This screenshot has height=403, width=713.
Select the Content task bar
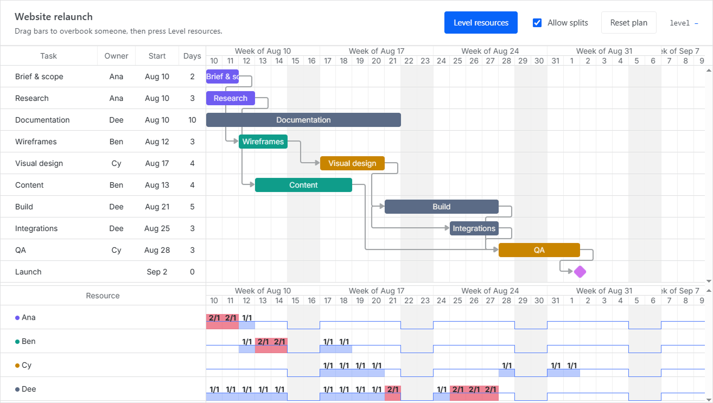coord(303,185)
